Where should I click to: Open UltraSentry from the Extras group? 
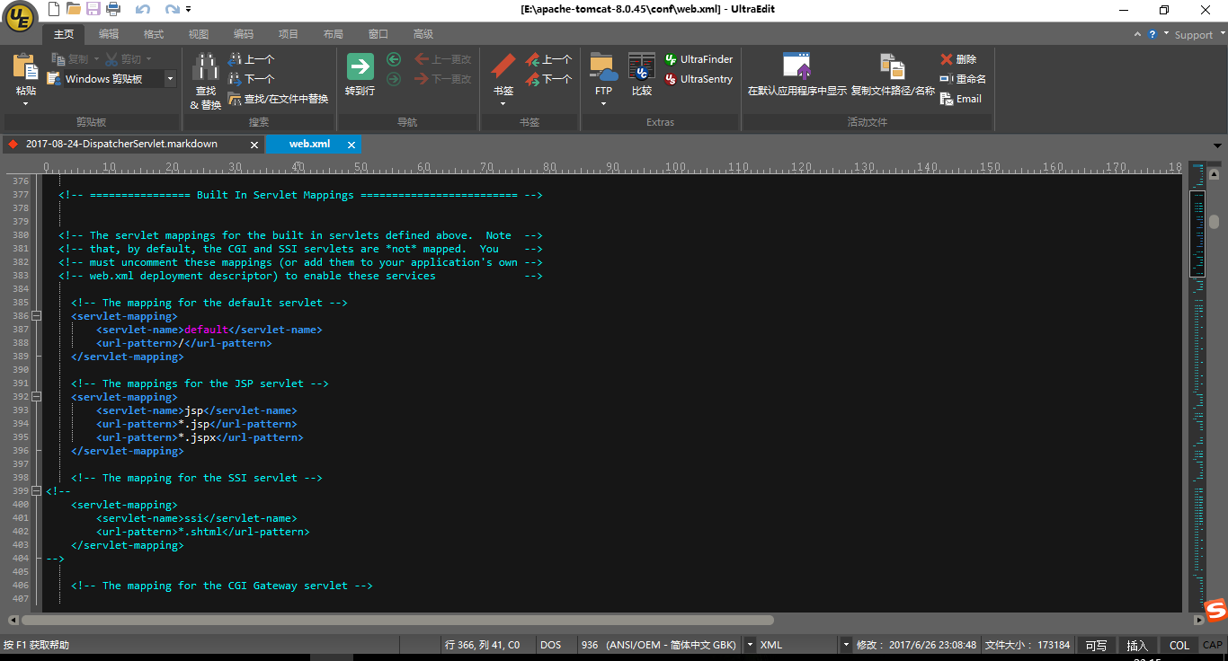[699, 79]
